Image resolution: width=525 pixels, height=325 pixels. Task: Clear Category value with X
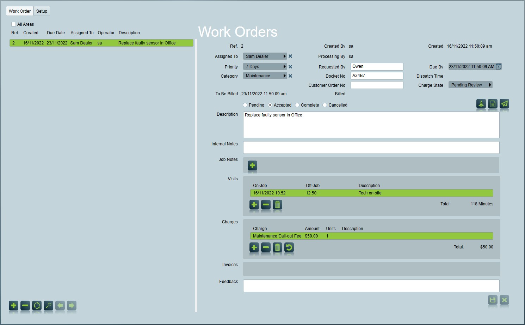[x=290, y=76]
